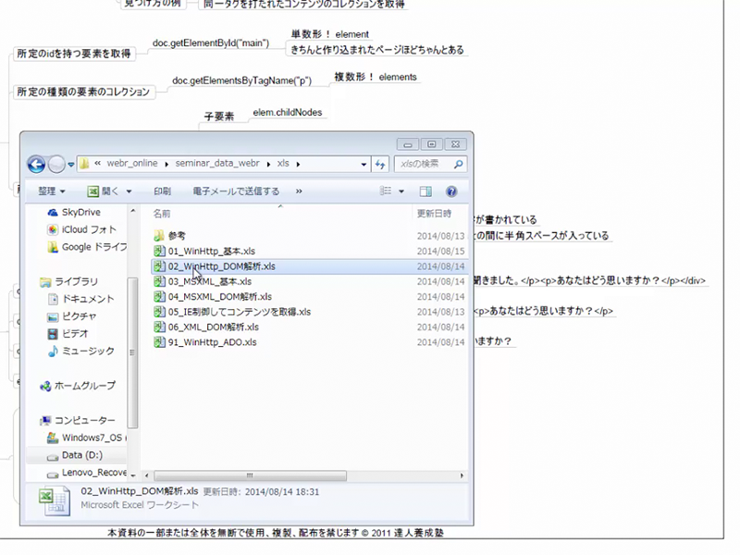Click the Explorer Back navigation arrow
This screenshot has width=740, height=555.
click(36, 165)
